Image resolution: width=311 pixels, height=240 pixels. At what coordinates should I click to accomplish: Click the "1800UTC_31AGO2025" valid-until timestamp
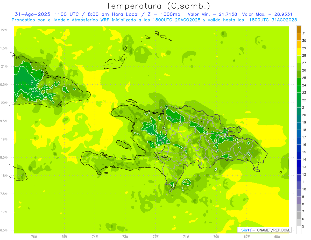pos(273,20)
